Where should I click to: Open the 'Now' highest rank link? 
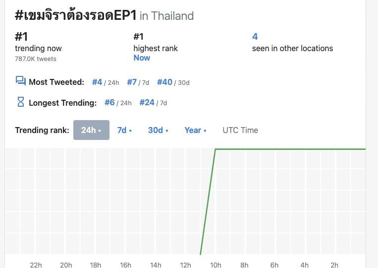click(142, 58)
